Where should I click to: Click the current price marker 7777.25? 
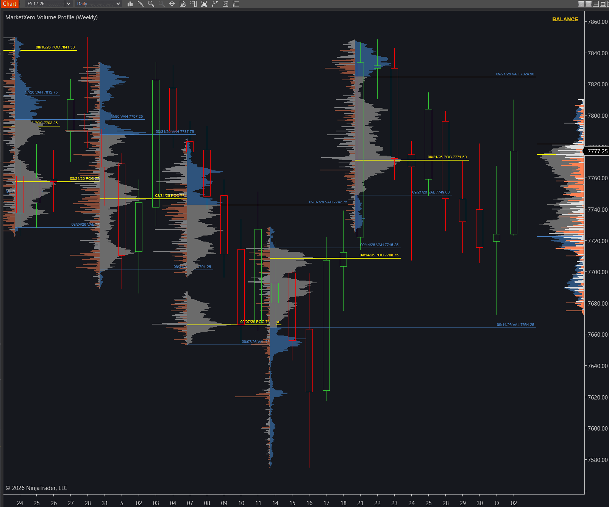[597, 151]
